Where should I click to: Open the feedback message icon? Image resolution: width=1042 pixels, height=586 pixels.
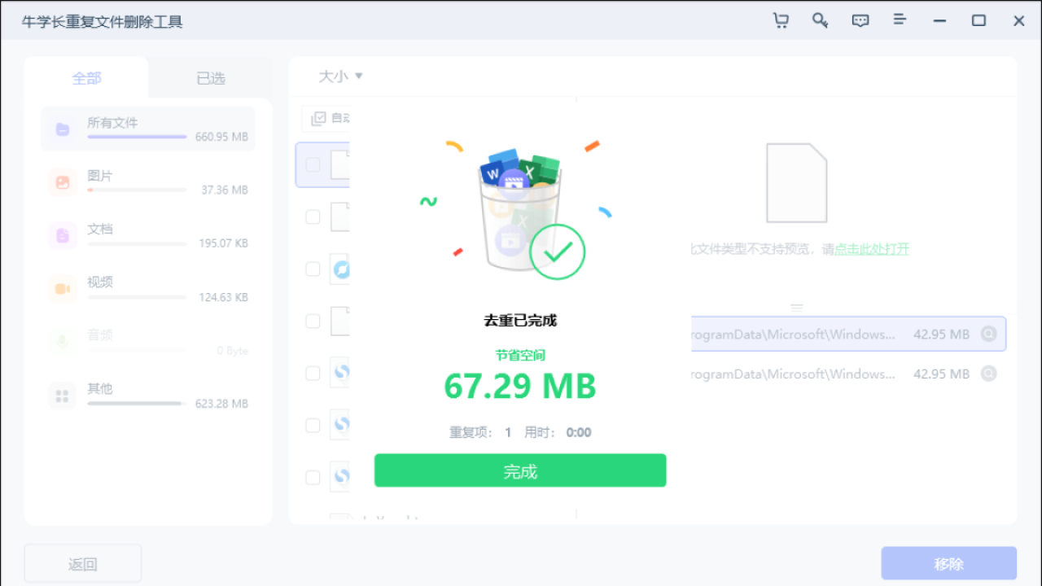pyautogui.click(x=860, y=20)
